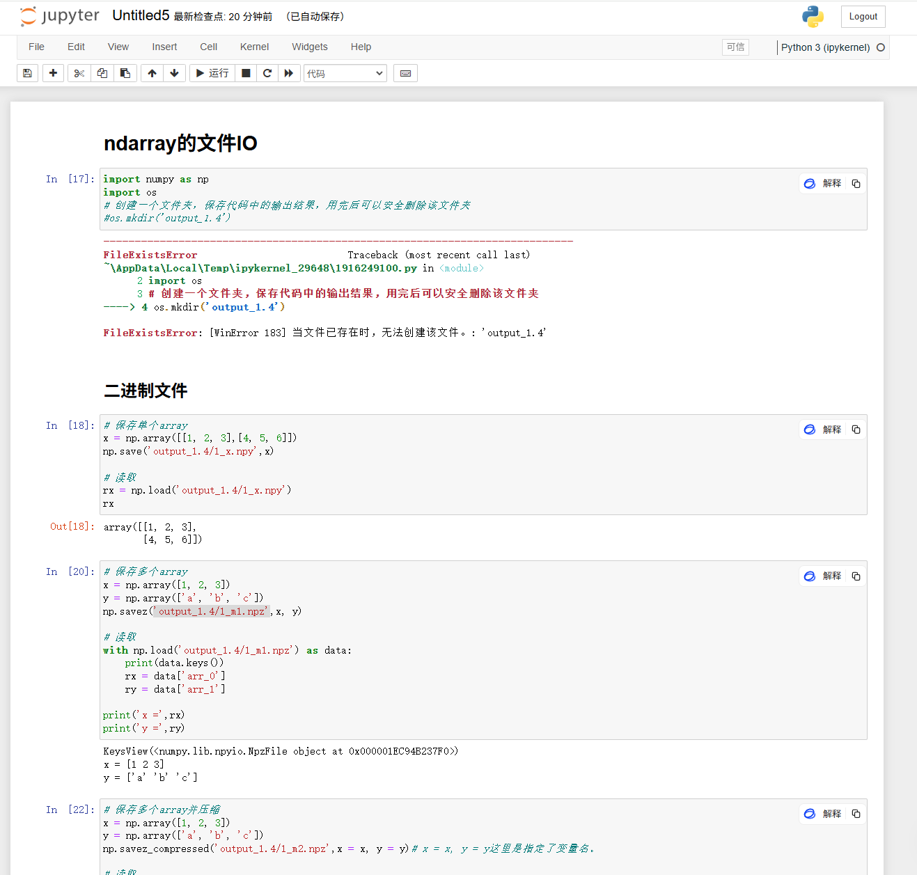
Task: Open the Widgets menu
Action: [x=309, y=47]
